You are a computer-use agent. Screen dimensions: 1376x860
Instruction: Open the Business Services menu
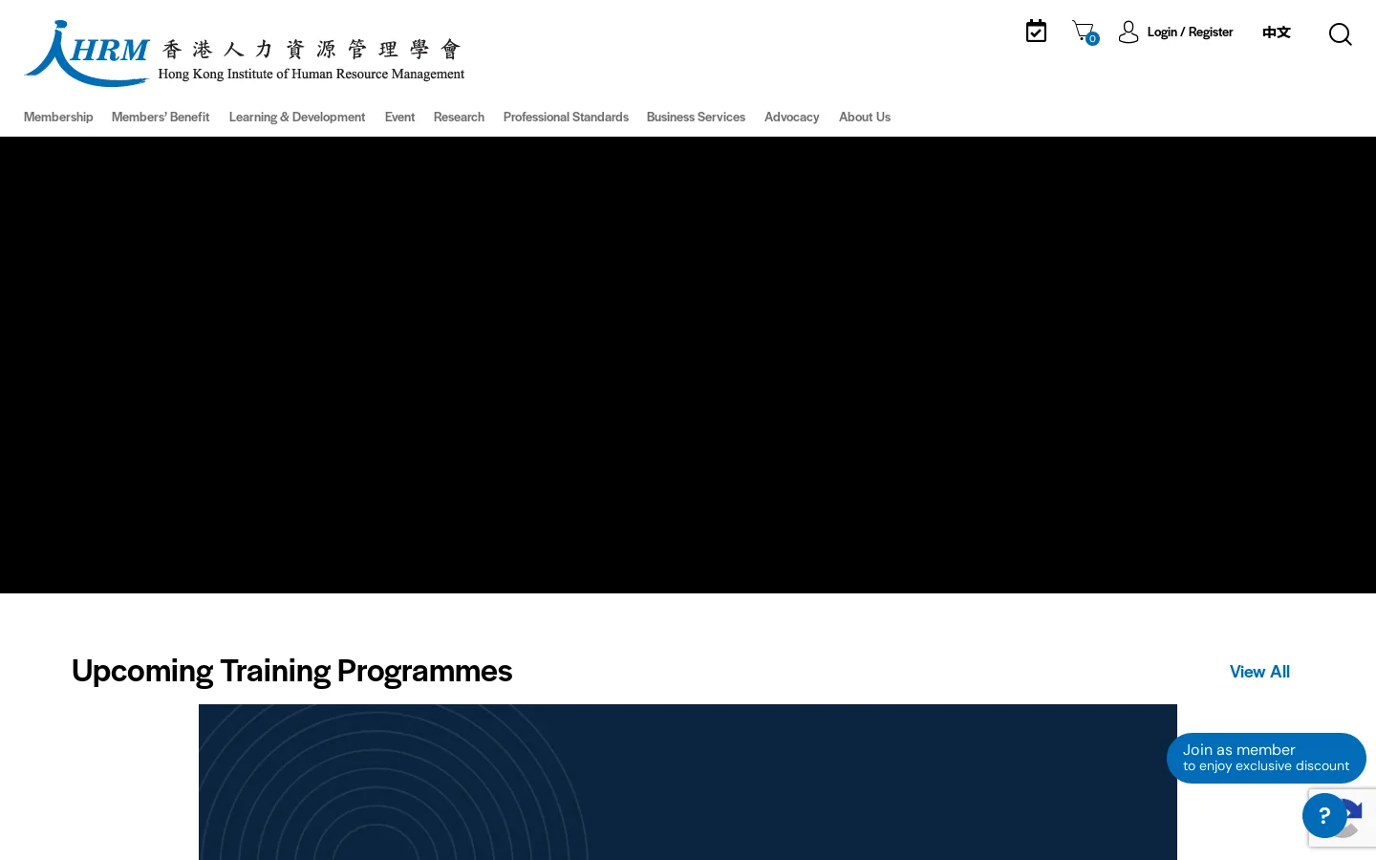click(696, 118)
